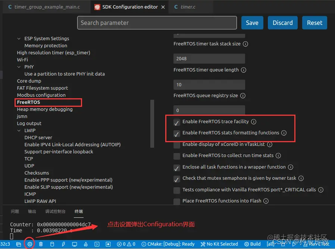
Task: Select Wi-Fi in the settings tree
Action: [22, 60]
